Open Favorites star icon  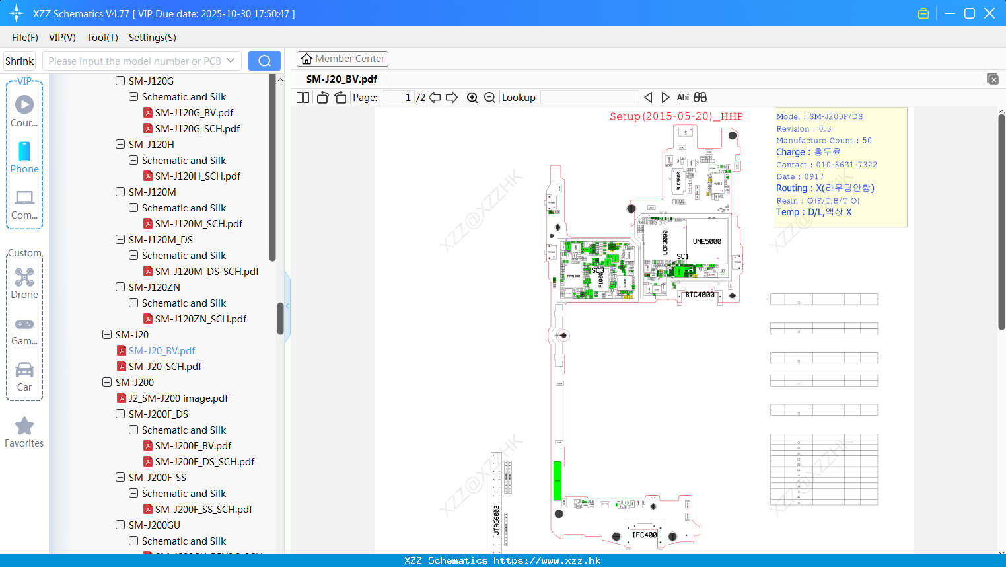(x=24, y=432)
